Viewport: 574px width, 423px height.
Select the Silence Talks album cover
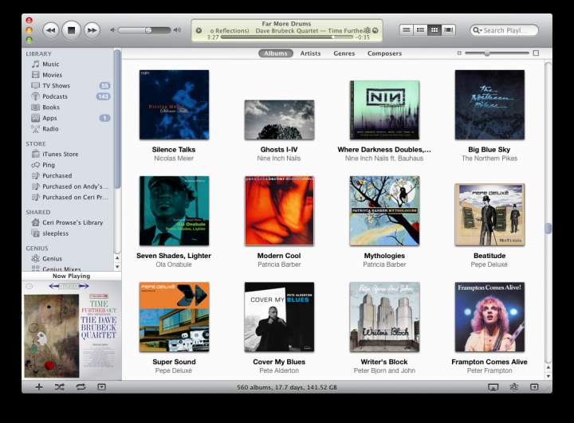tap(174, 104)
